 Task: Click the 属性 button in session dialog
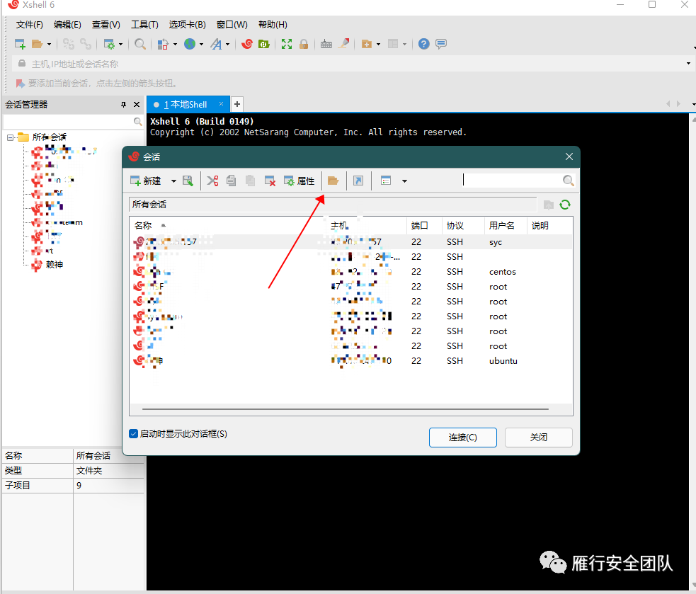coord(299,181)
